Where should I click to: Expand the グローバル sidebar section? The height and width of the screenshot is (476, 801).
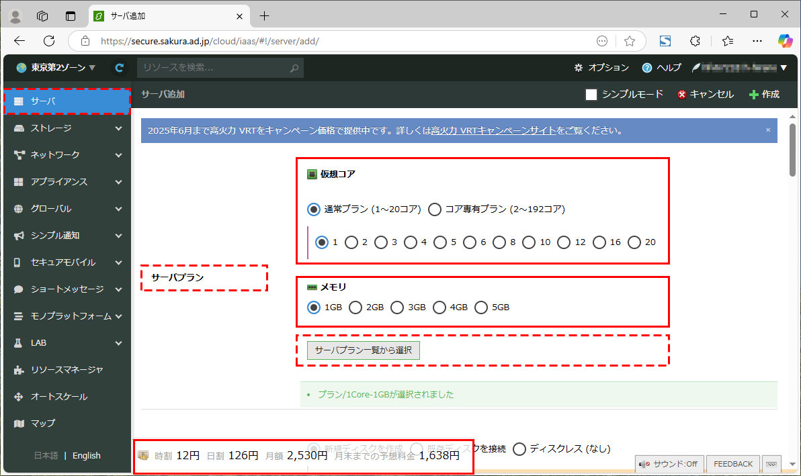[67, 209]
